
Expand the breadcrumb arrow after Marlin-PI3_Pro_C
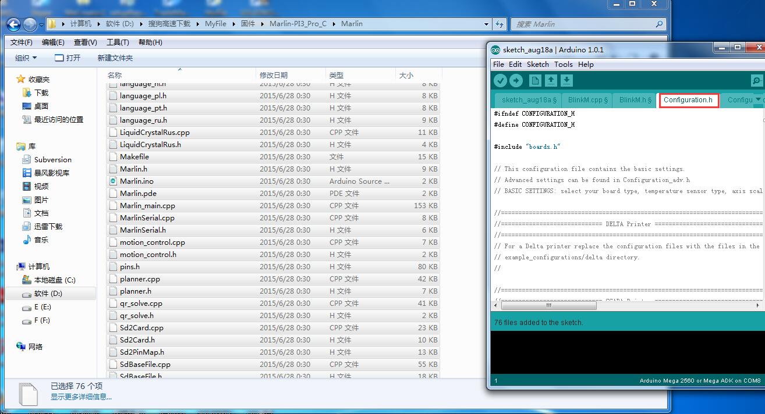[x=333, y=24]
